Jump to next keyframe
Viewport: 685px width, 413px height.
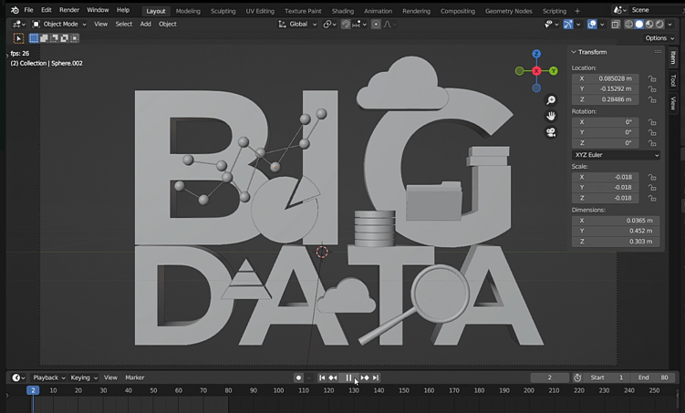(x=365, y=377)
